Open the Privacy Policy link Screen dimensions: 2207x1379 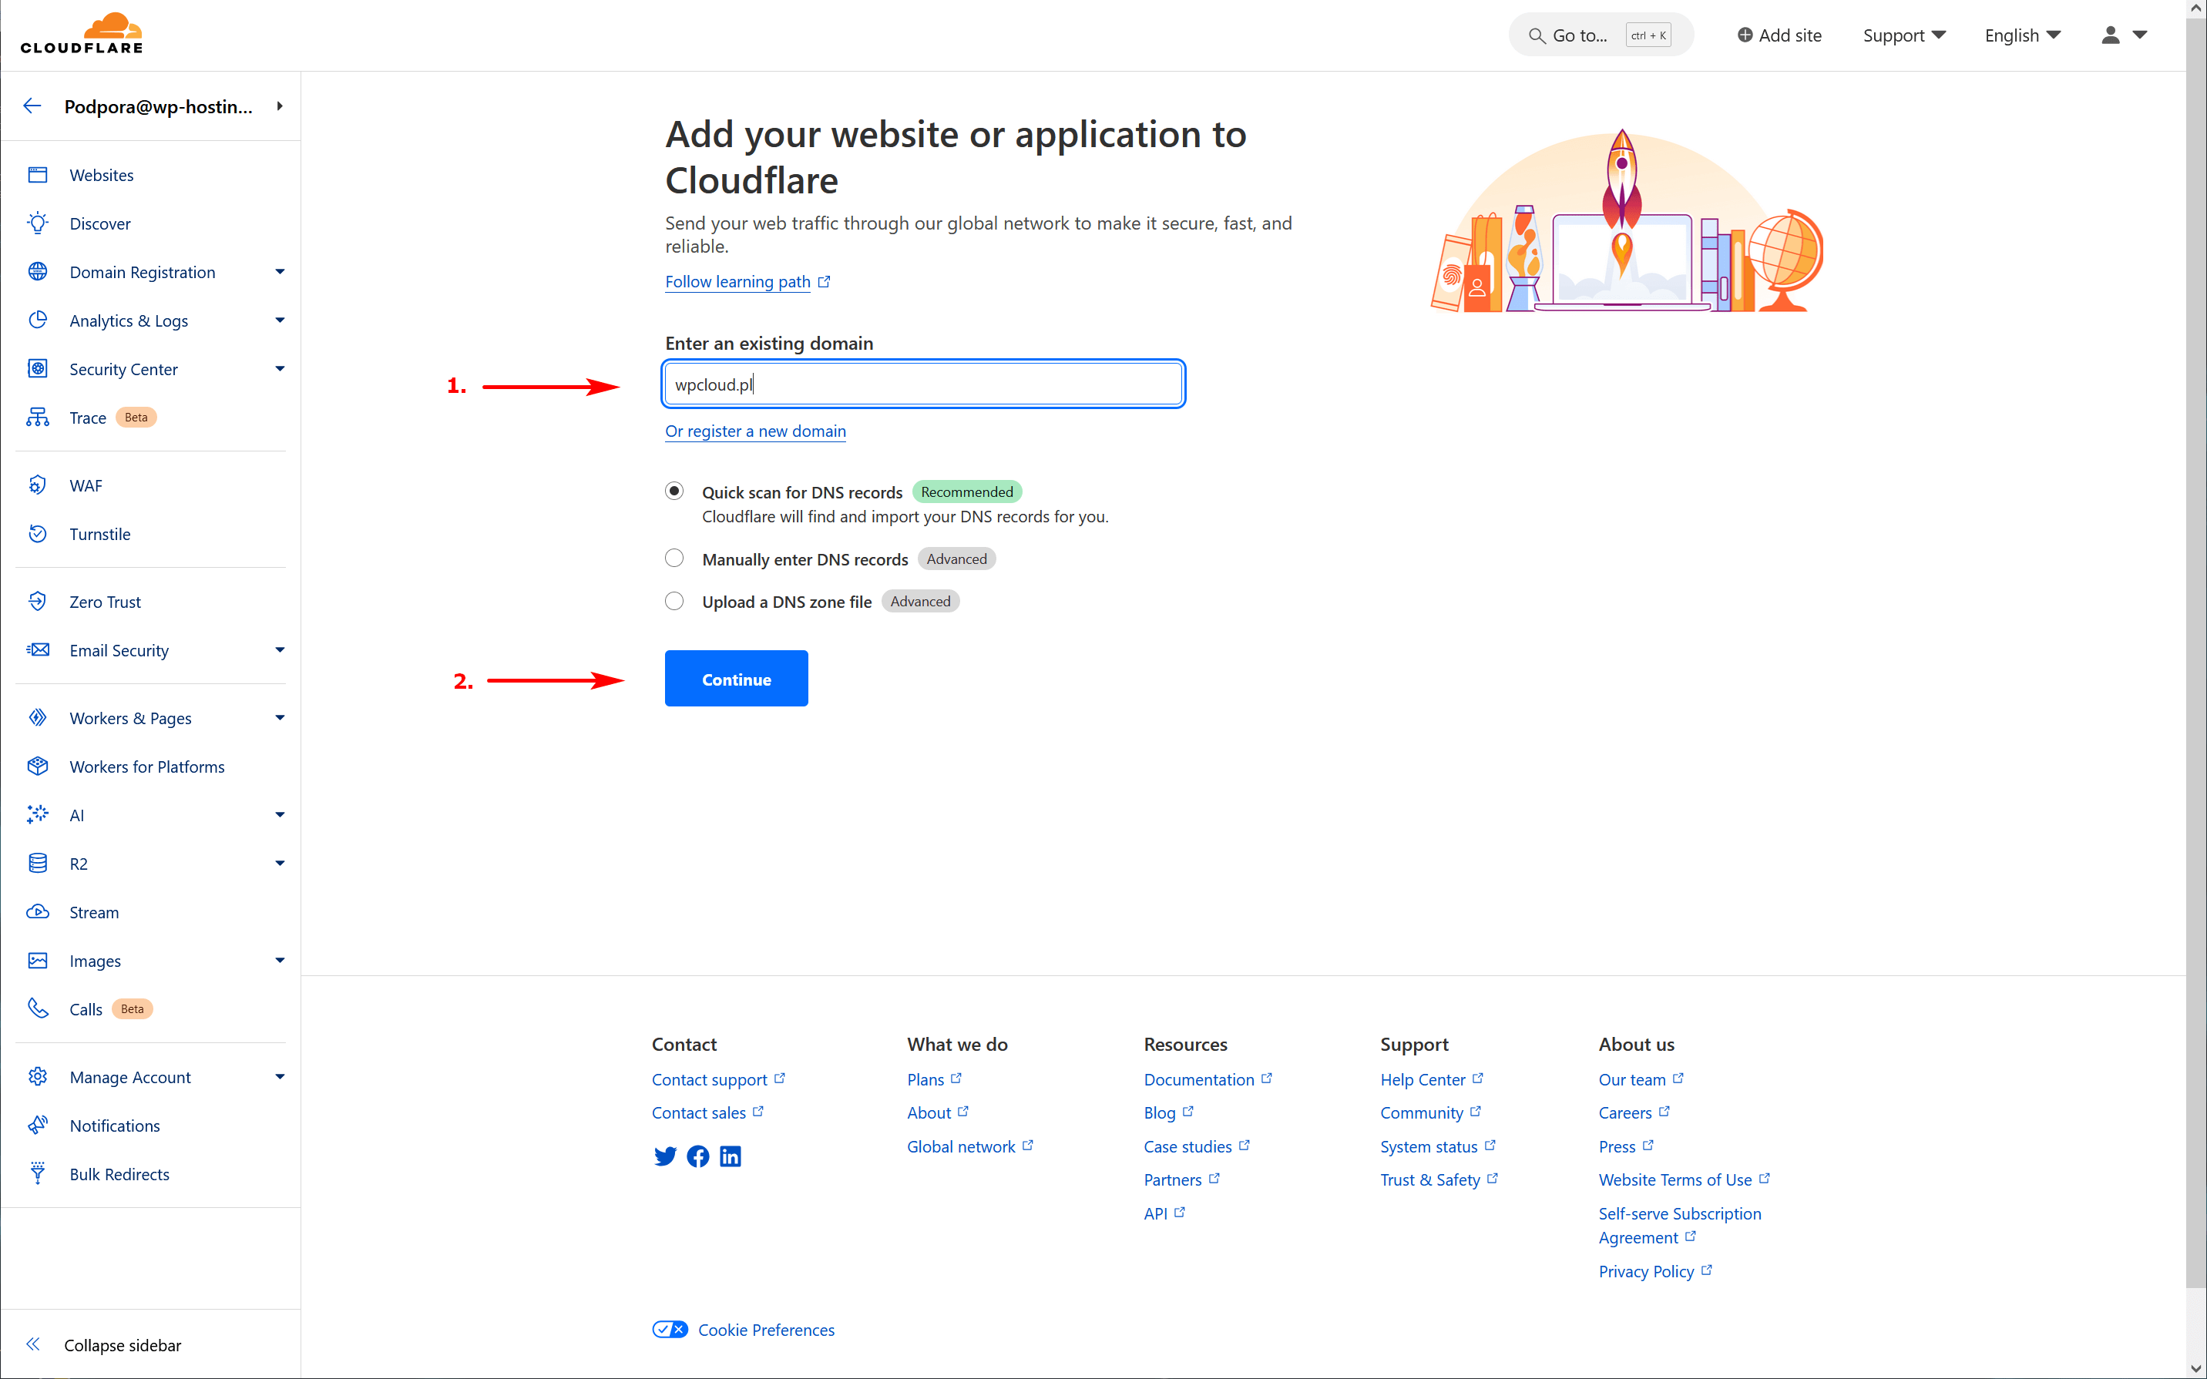1655,1270
